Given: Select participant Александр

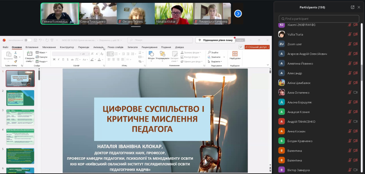Looking at the screenshot, I should [x=319, y=73].
